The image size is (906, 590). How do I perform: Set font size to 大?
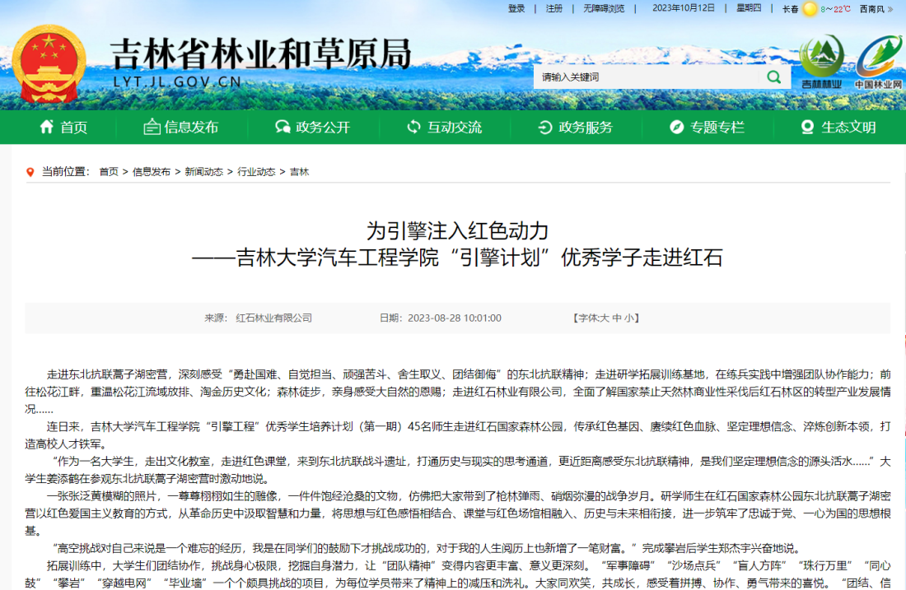(604, 318)
